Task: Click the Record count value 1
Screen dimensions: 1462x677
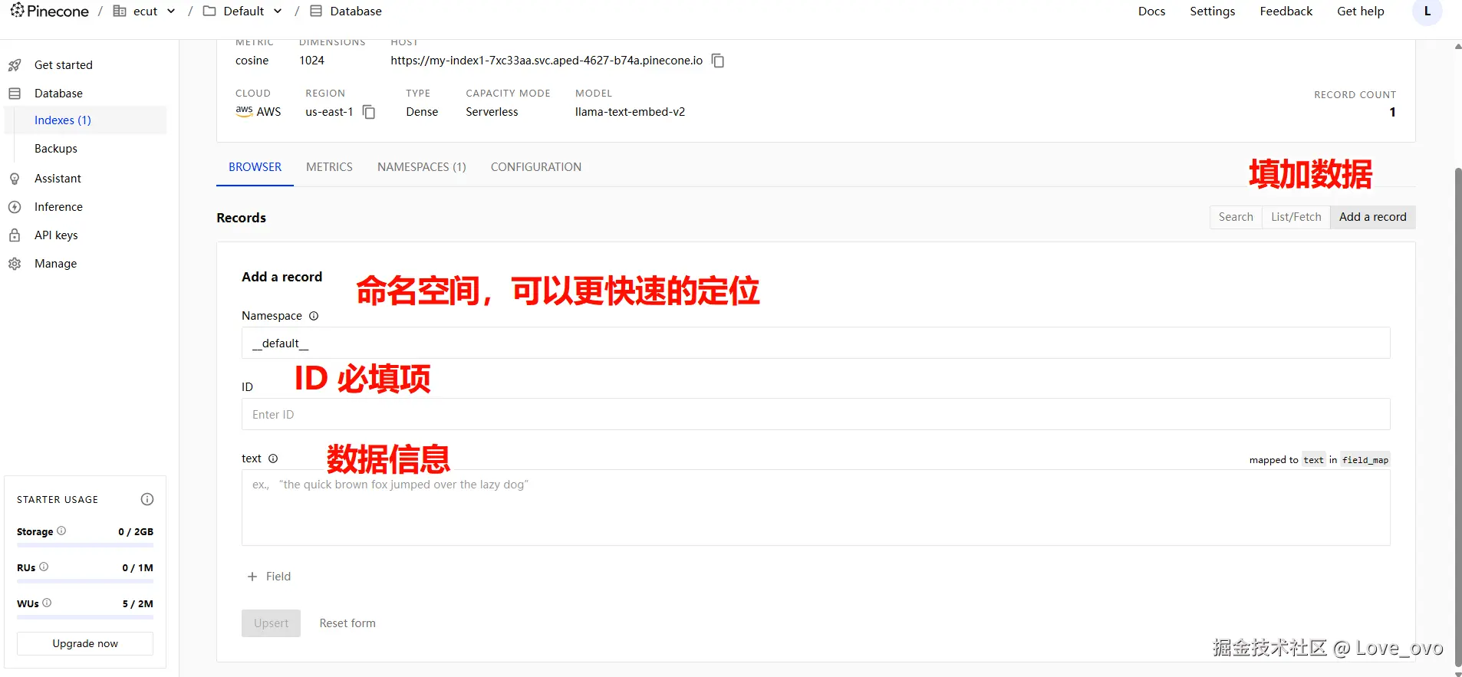Action: (x=1392, y=112)
